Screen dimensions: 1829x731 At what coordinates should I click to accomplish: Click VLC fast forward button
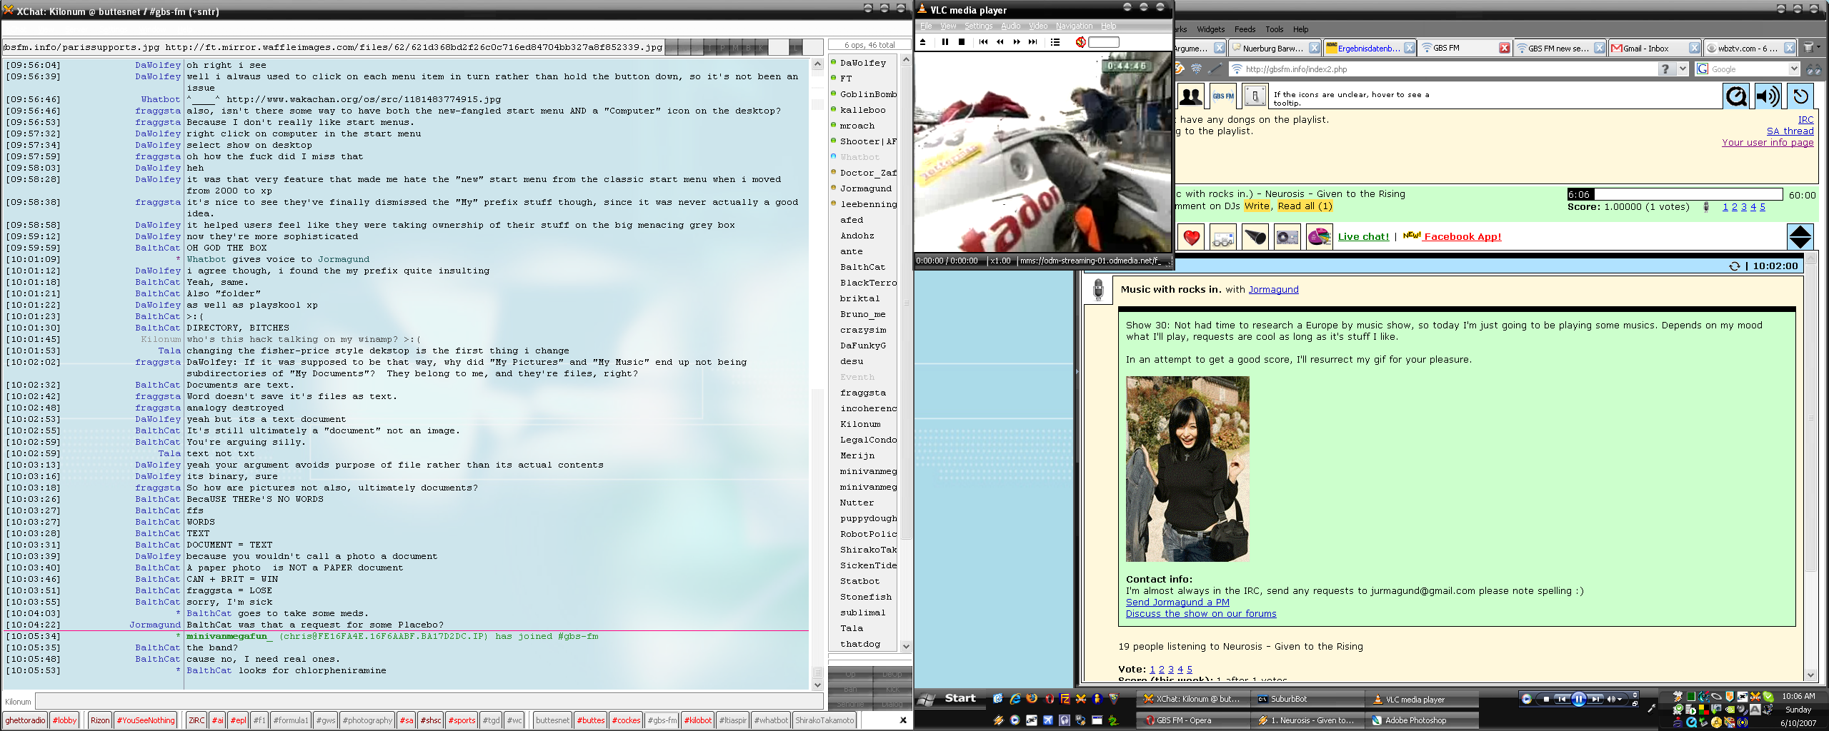click(x=1017, y=42)
